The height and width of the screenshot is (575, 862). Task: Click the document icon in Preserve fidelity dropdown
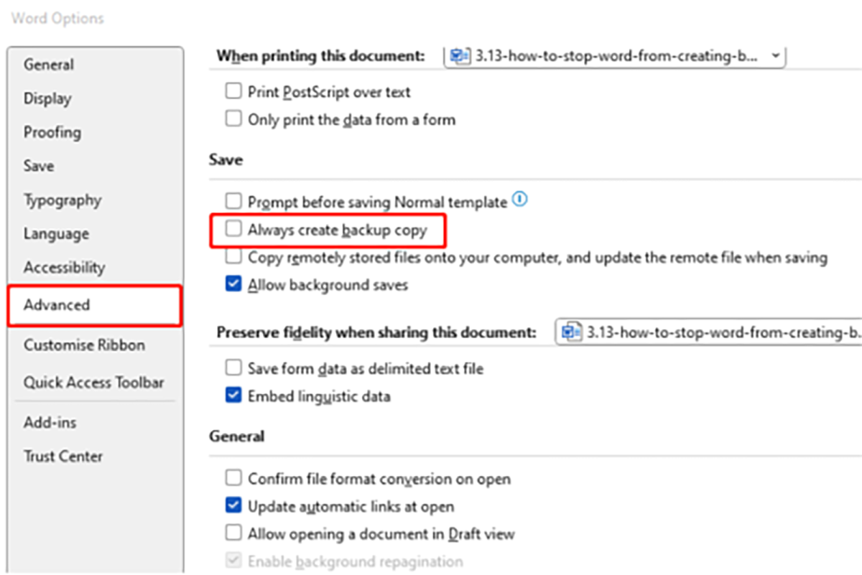[x=572, y=332]
